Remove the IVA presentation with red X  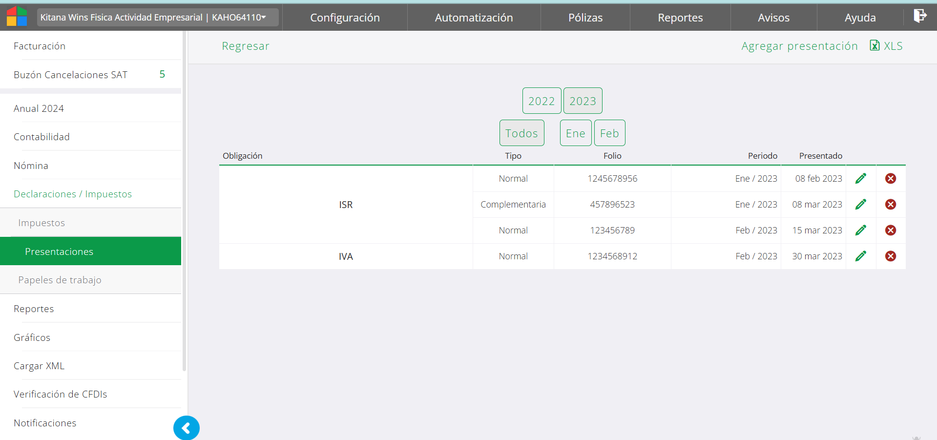[x=891, y=256]
